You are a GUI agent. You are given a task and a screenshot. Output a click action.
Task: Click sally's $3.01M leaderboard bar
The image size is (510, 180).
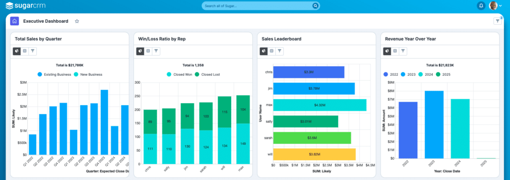click(306, 121)
